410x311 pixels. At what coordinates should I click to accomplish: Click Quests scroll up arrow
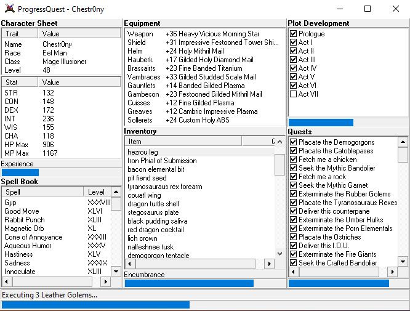403,142
